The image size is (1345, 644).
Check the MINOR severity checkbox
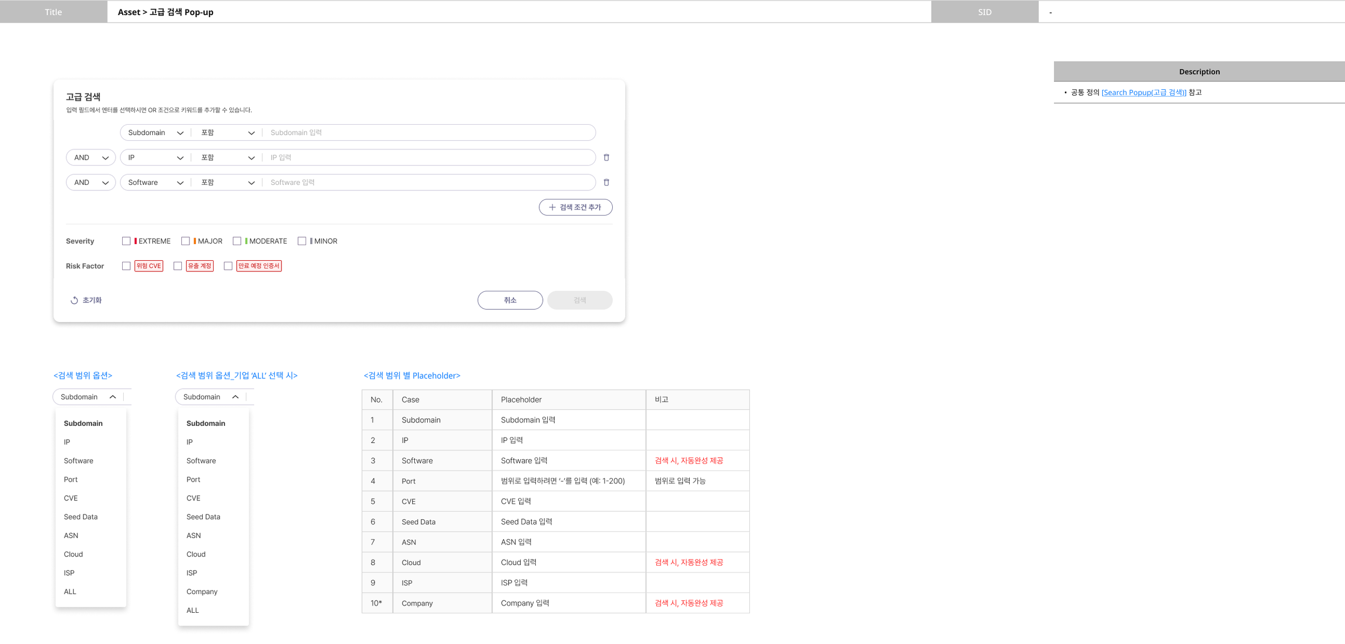coord(302,241)
